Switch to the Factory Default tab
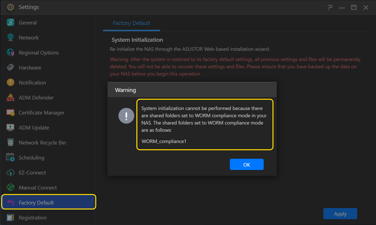376x225 pixels. 131,23
